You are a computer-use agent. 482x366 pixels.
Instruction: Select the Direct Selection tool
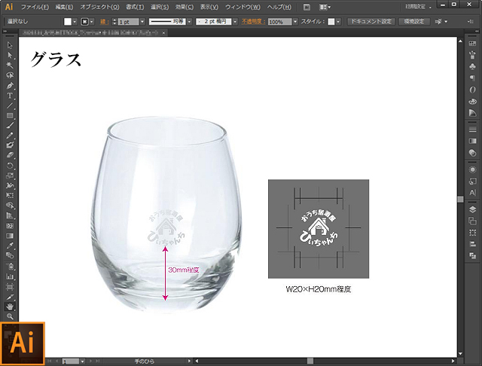[10, 55]
